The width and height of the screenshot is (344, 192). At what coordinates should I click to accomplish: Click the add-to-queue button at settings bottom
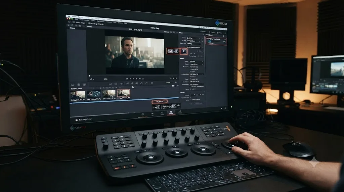199,103
